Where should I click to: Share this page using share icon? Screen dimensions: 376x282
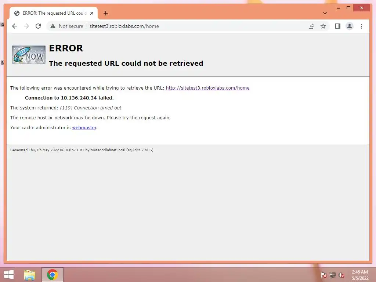311,26
